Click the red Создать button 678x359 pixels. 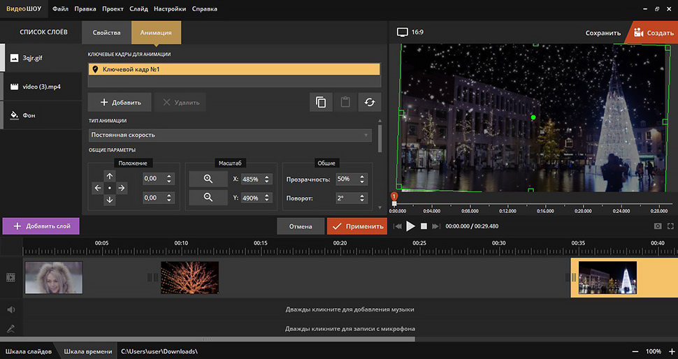(x=653, y=33)
